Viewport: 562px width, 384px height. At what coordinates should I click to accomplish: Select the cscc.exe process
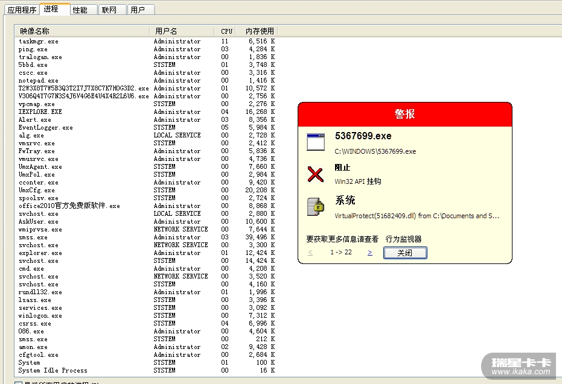[146, 73]
